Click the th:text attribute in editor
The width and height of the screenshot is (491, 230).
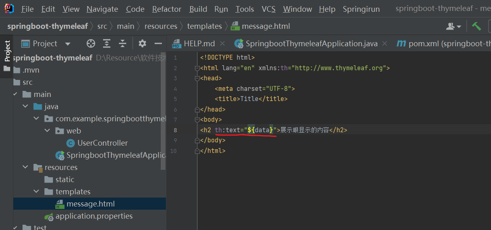pyautogui.click(x=228, y=130)
